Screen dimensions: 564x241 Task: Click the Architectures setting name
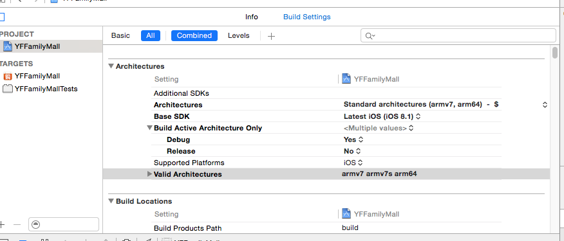point(178,105)
